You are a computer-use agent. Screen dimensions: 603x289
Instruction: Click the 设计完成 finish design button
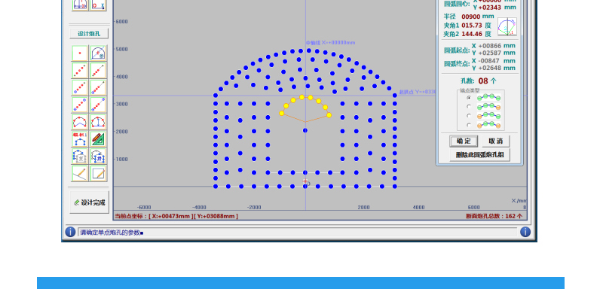click(x=89, y=202)
